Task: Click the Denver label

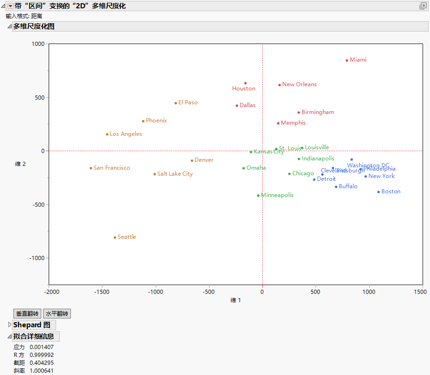Action: tap(204, 160)
